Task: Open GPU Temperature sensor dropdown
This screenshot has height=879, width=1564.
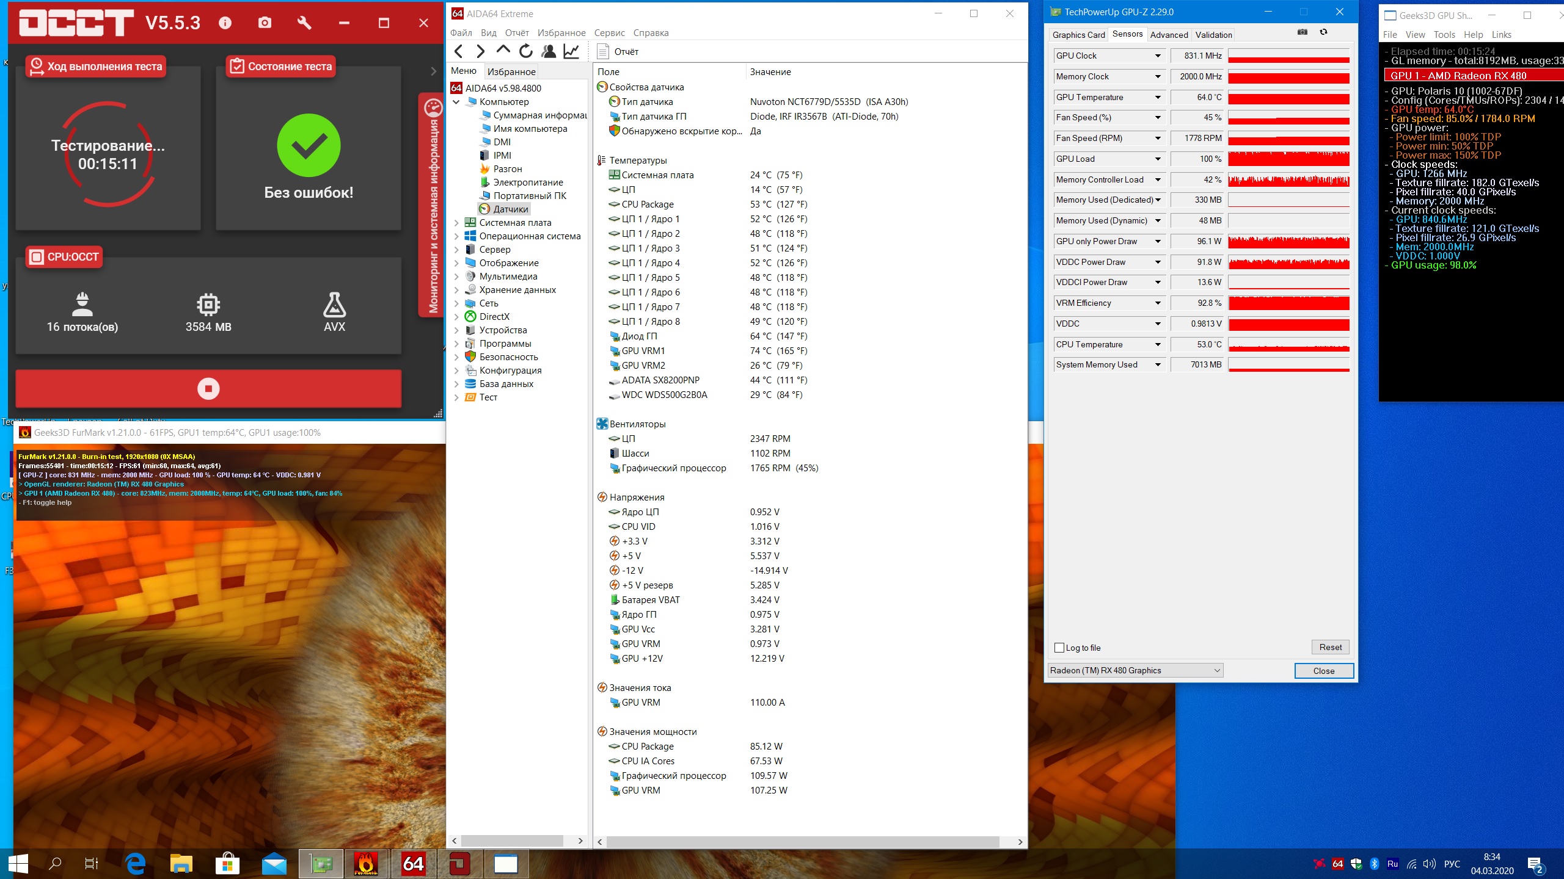Action: click(x=1157, y=97)
